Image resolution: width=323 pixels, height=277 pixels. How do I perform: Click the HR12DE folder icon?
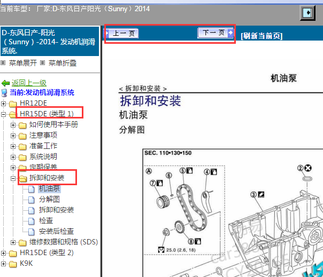point(13,104)
